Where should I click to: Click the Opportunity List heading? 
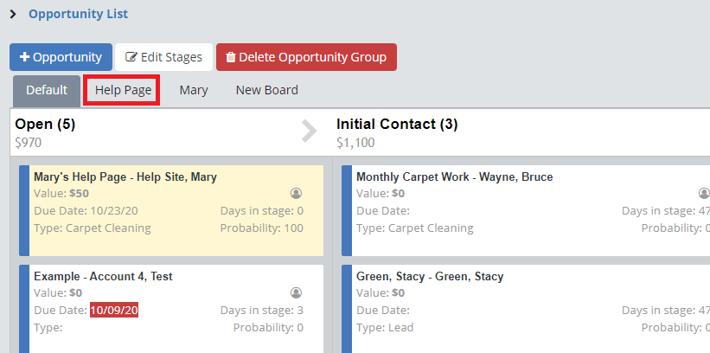(78, 15)
